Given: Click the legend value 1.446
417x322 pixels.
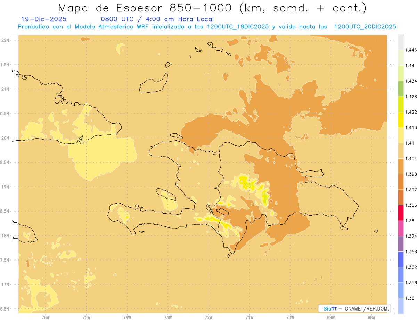Looking at the screenshot, I should pos(412,50).
